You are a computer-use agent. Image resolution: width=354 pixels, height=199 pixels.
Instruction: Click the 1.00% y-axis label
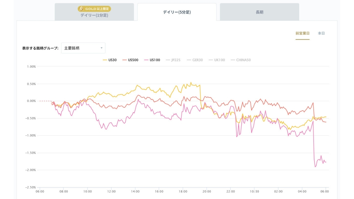[x=31, y=67]
